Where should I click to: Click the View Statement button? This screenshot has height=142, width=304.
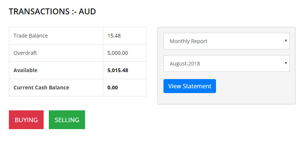[x=190, y=86]
